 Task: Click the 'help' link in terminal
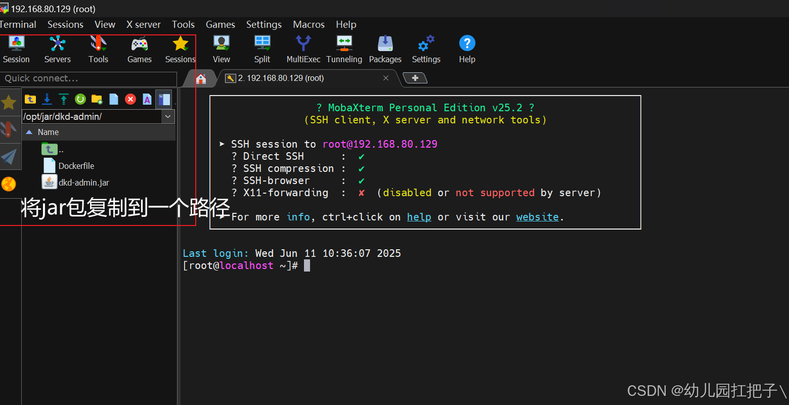(419, 217)
